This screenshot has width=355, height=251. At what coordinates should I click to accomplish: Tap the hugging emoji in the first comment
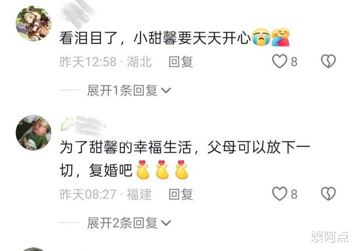[281, 38]
